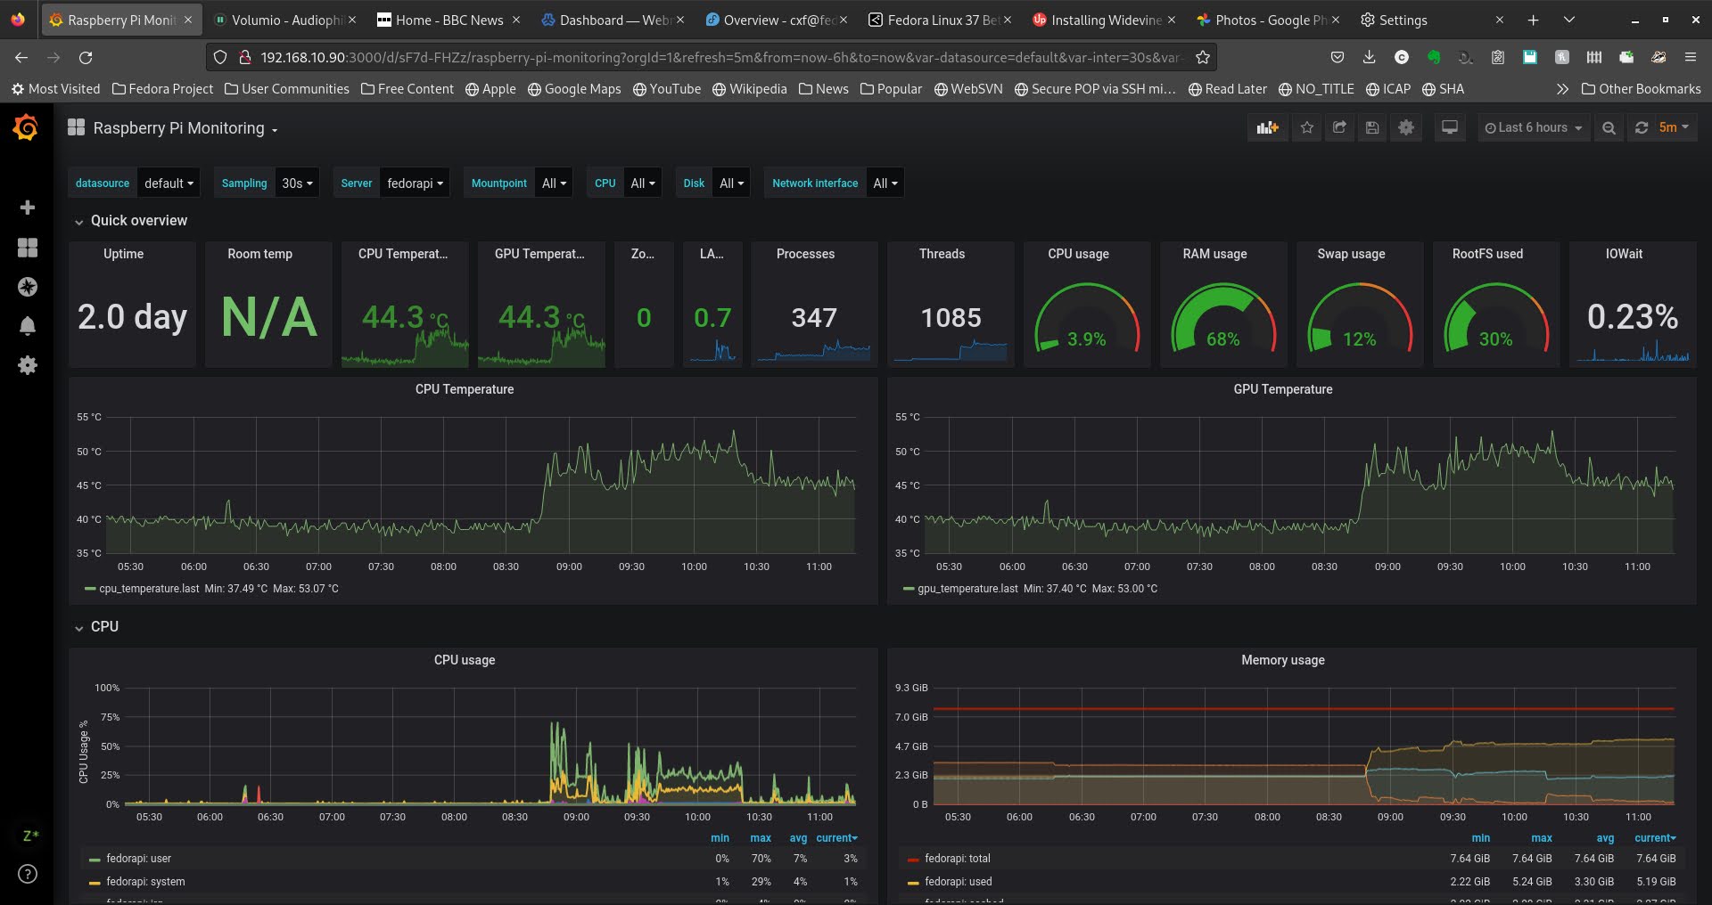Open the Sampling 30s dropdown
The width and height of the screenshot is (1712, 905).
297,183
